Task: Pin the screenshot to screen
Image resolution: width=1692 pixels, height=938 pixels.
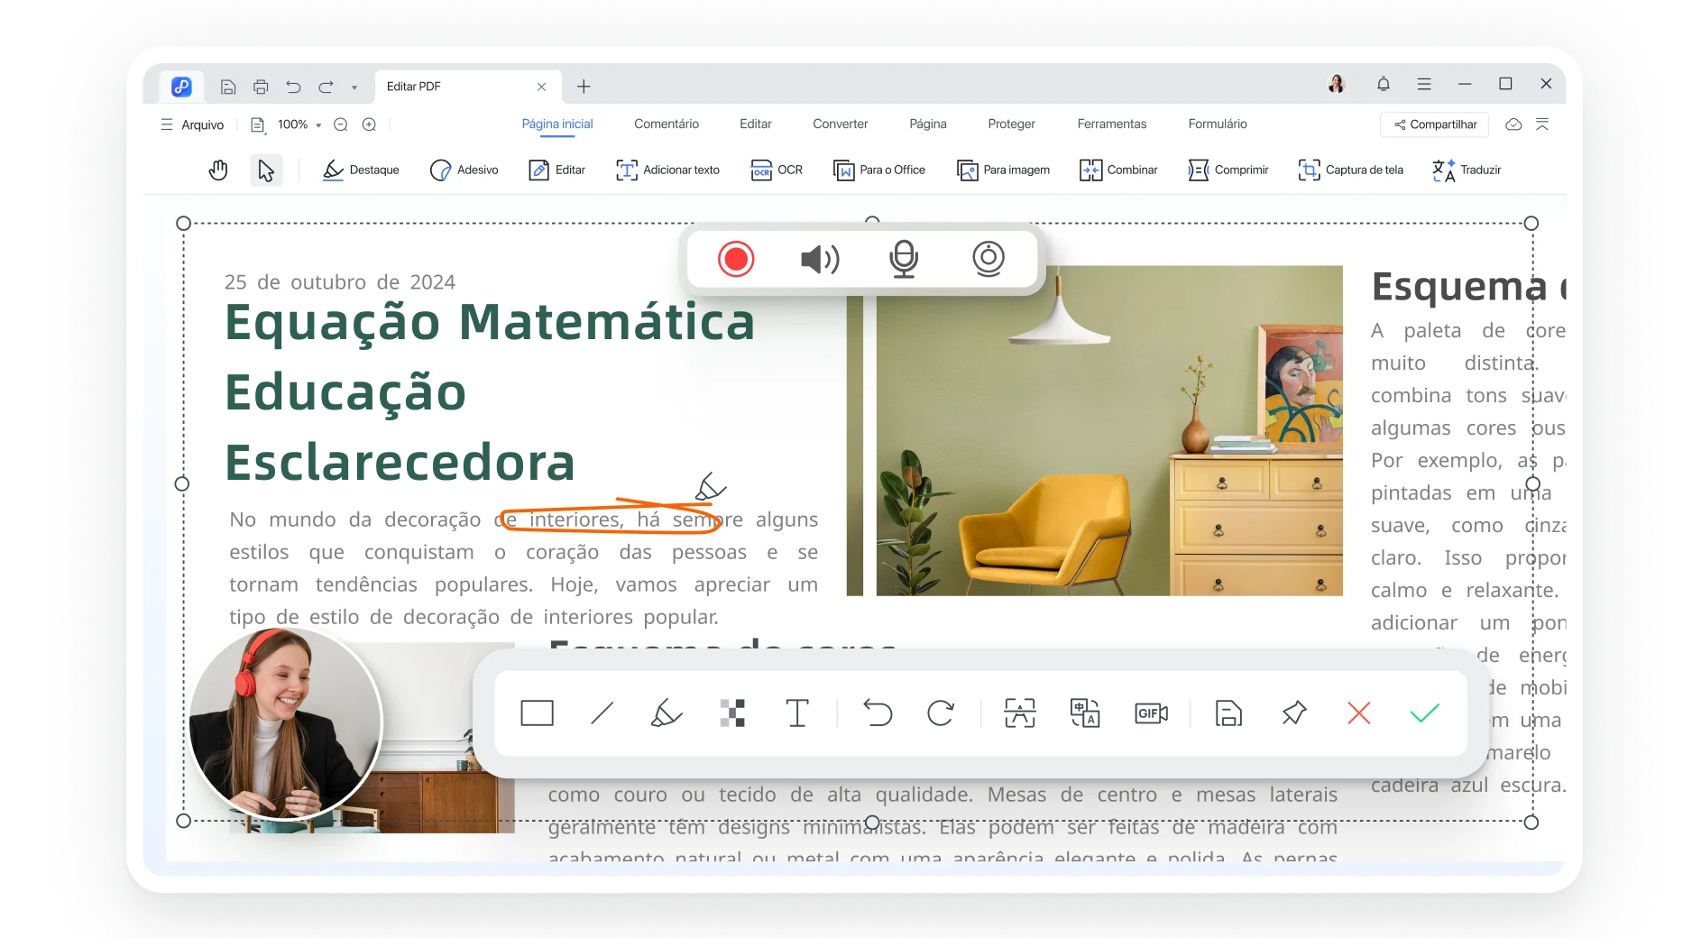Action: point(1294,713)
